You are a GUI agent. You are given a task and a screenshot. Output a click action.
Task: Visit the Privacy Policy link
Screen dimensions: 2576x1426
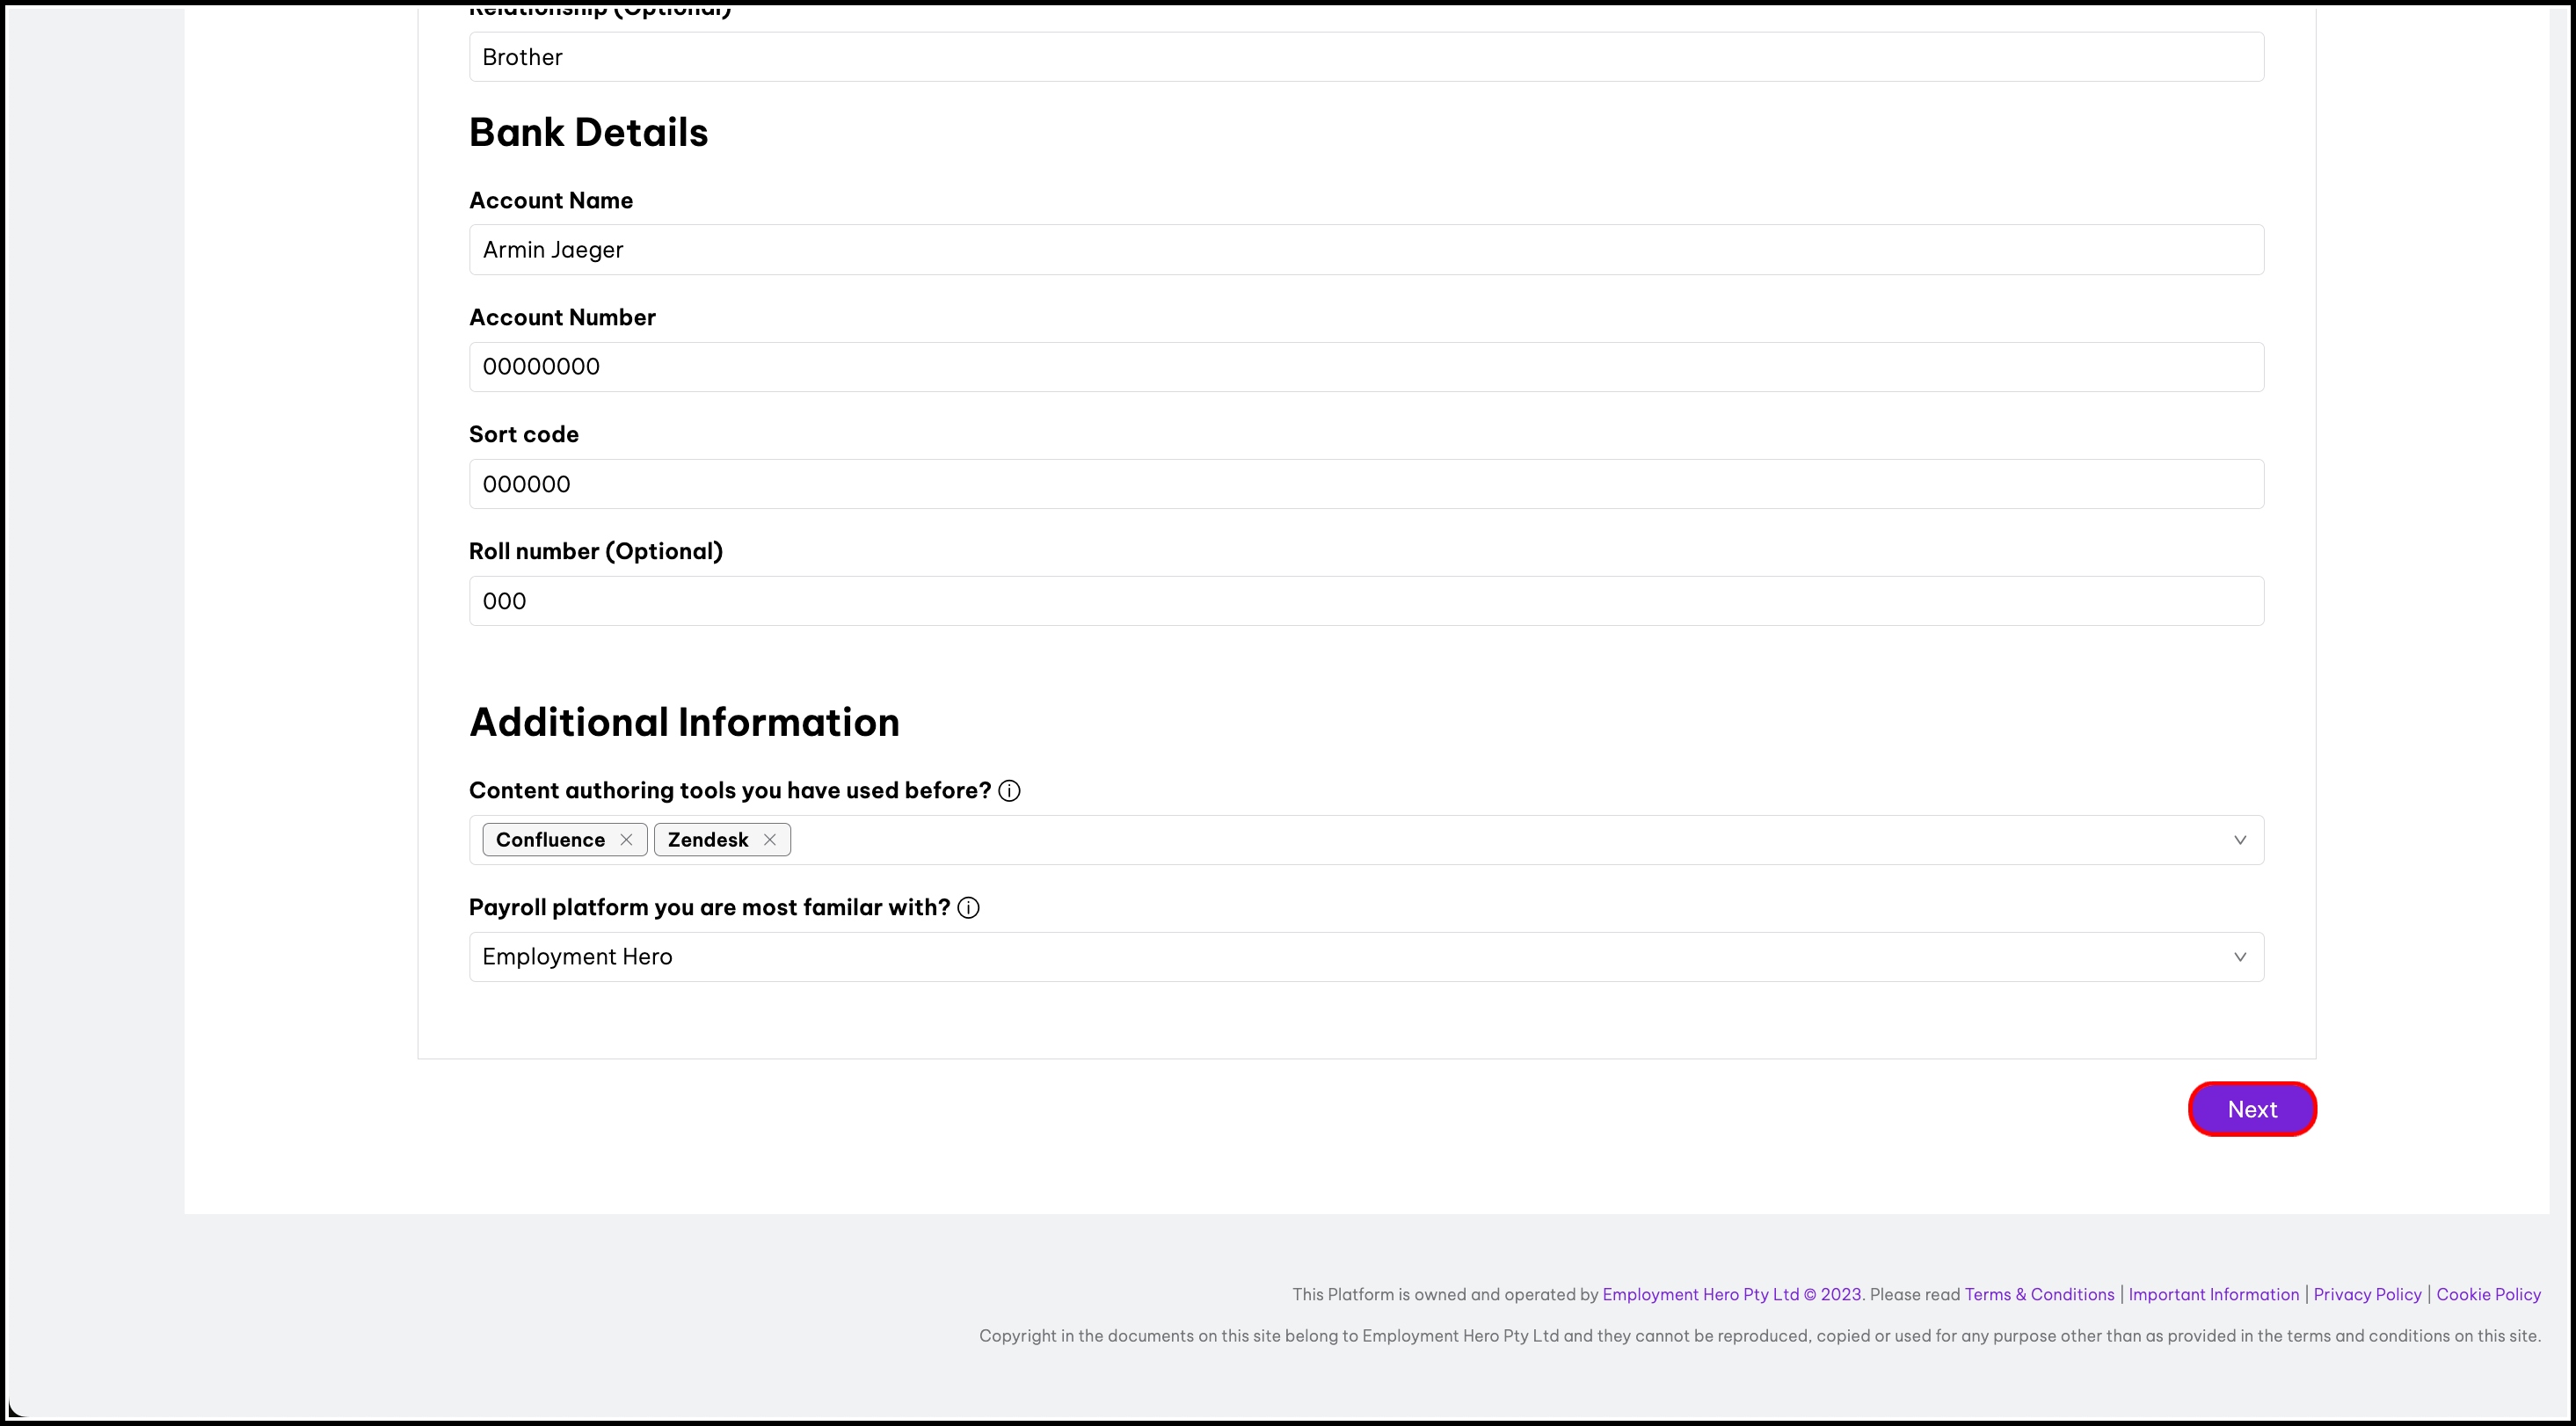coord(2367,1294)
